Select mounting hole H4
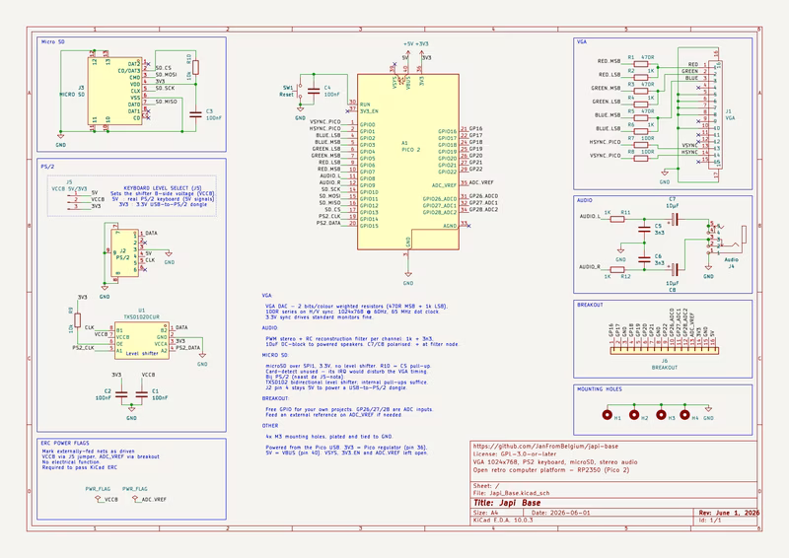This screenshot has height=558, width=789. 684,415
